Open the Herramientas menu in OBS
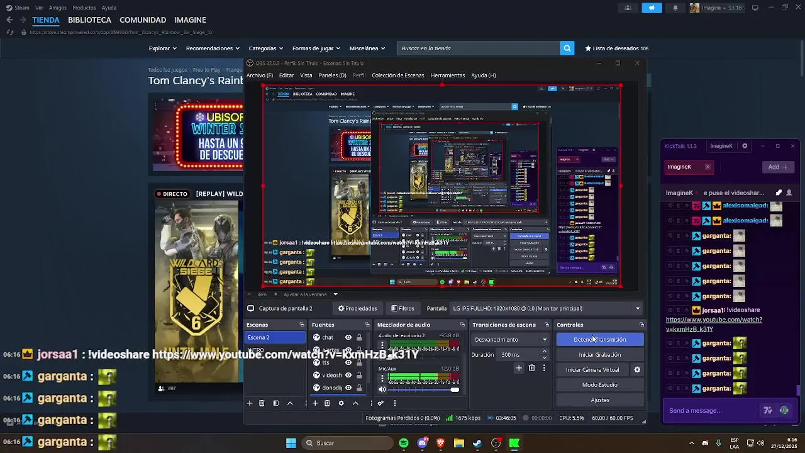The height and width of the screenshot is (453, 805). (447, 75)
